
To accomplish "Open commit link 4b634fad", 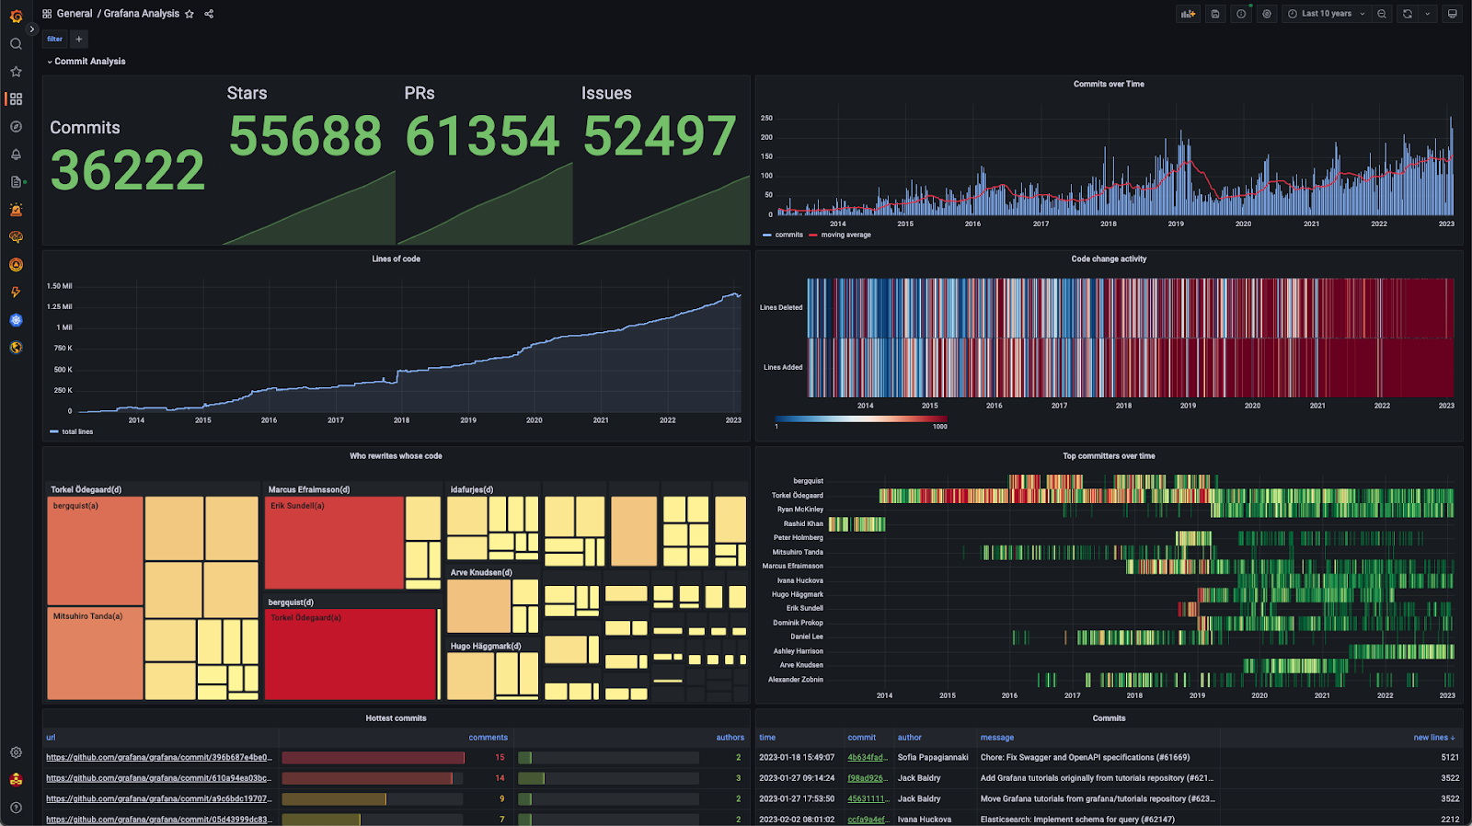I will coord(866,758).
